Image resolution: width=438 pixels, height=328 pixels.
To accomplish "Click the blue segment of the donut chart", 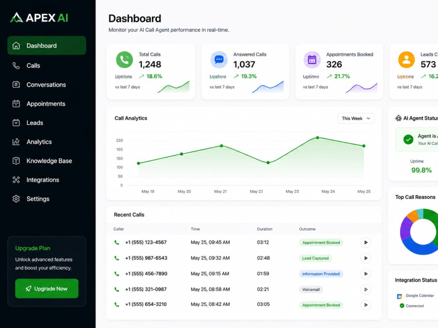I will 419,247.
